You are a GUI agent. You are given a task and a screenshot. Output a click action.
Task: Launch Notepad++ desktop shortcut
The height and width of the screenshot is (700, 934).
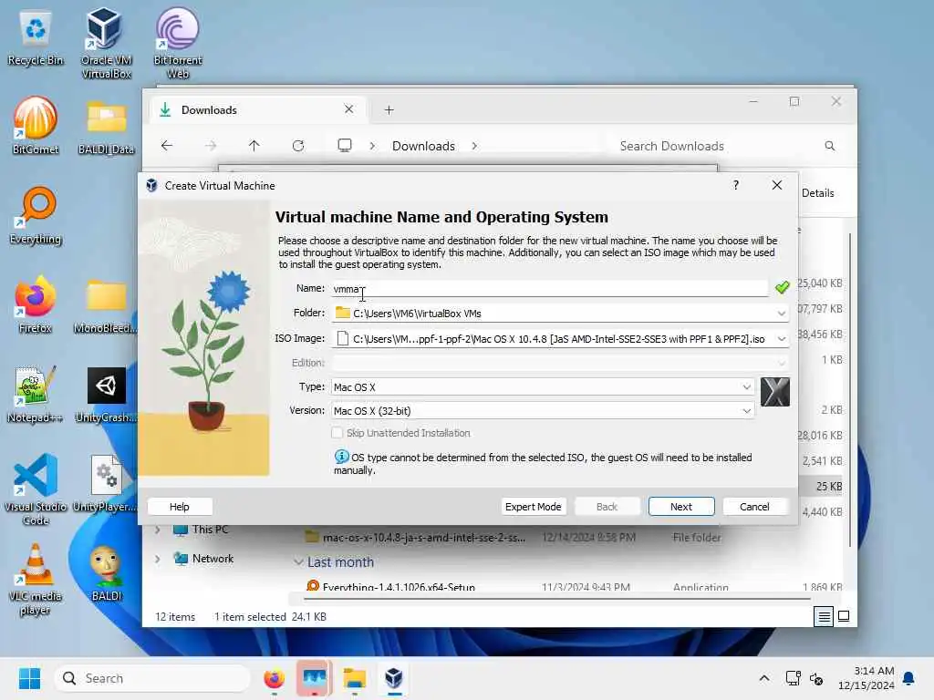35,394
